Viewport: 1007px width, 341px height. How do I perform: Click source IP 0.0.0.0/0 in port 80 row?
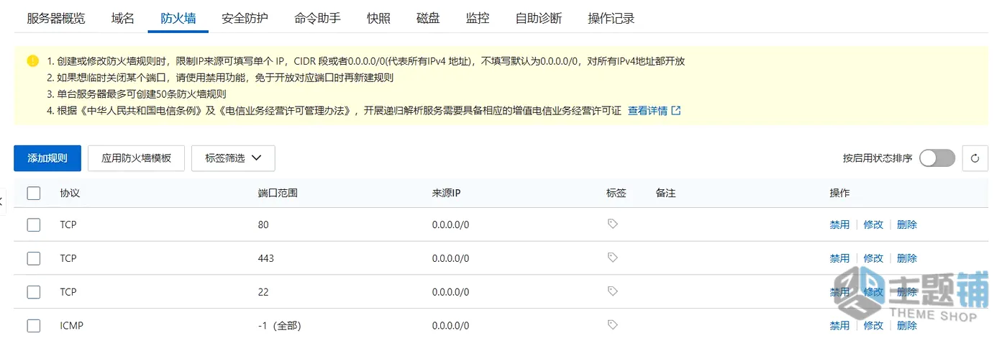[451, 224]
